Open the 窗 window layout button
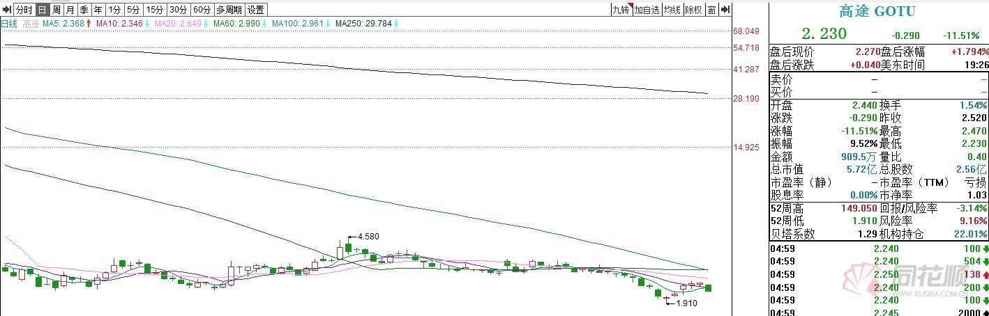 pyautogui.click(x=711, y=10)
